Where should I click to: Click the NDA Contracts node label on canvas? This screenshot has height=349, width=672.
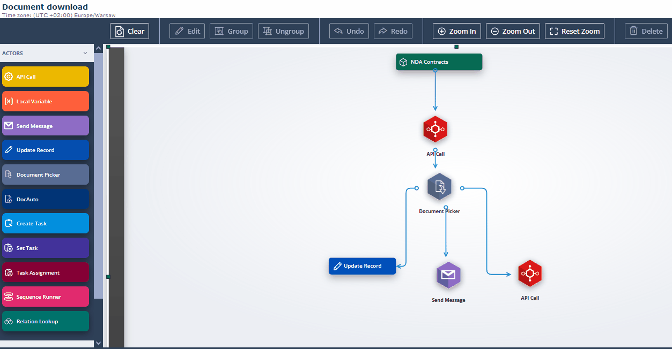[430, 62]
